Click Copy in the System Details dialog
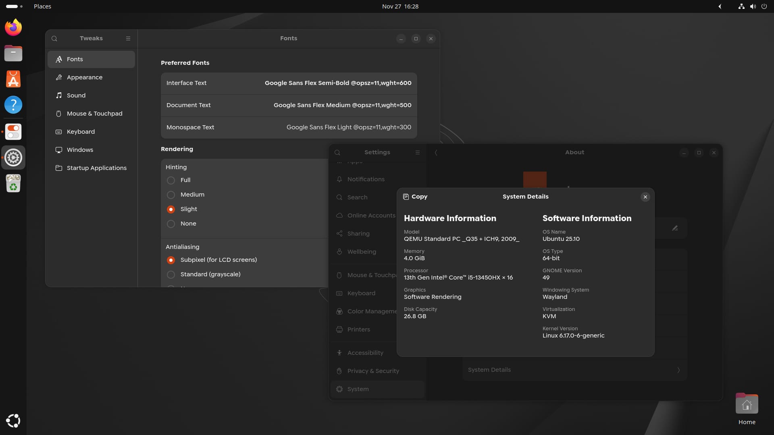 click(415, 197)
